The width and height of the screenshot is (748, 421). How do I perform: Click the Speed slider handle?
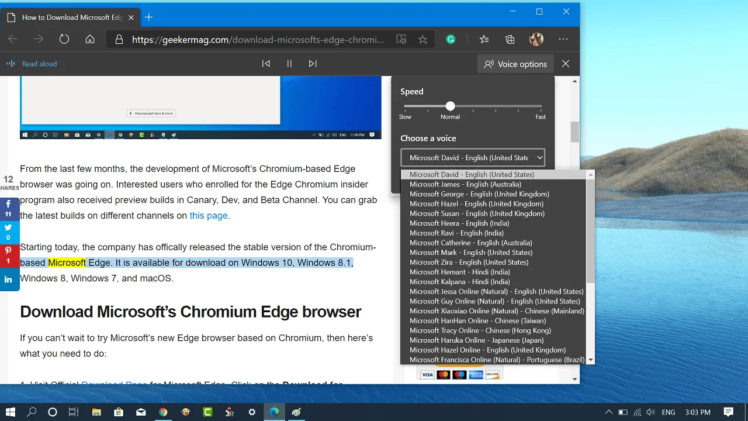pyautogui.click(x=450, y=106)
